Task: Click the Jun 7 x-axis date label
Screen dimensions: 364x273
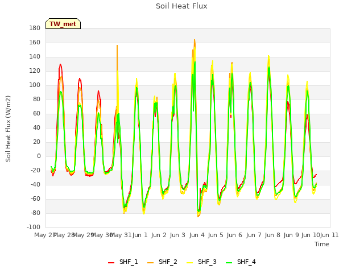Action: pos(254,235)
